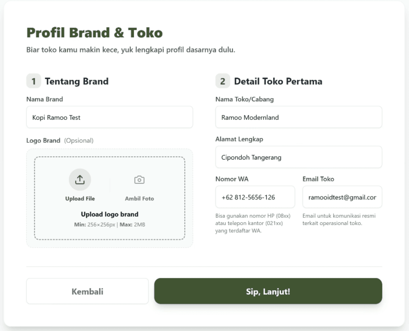Focus the Alamat Lengkap field showing Cipondoh Tangerang
The image size is (409, 331).
(299, 157)
